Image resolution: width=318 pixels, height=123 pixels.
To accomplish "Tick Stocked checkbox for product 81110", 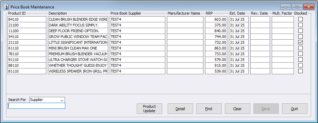I will coord(300,71).
